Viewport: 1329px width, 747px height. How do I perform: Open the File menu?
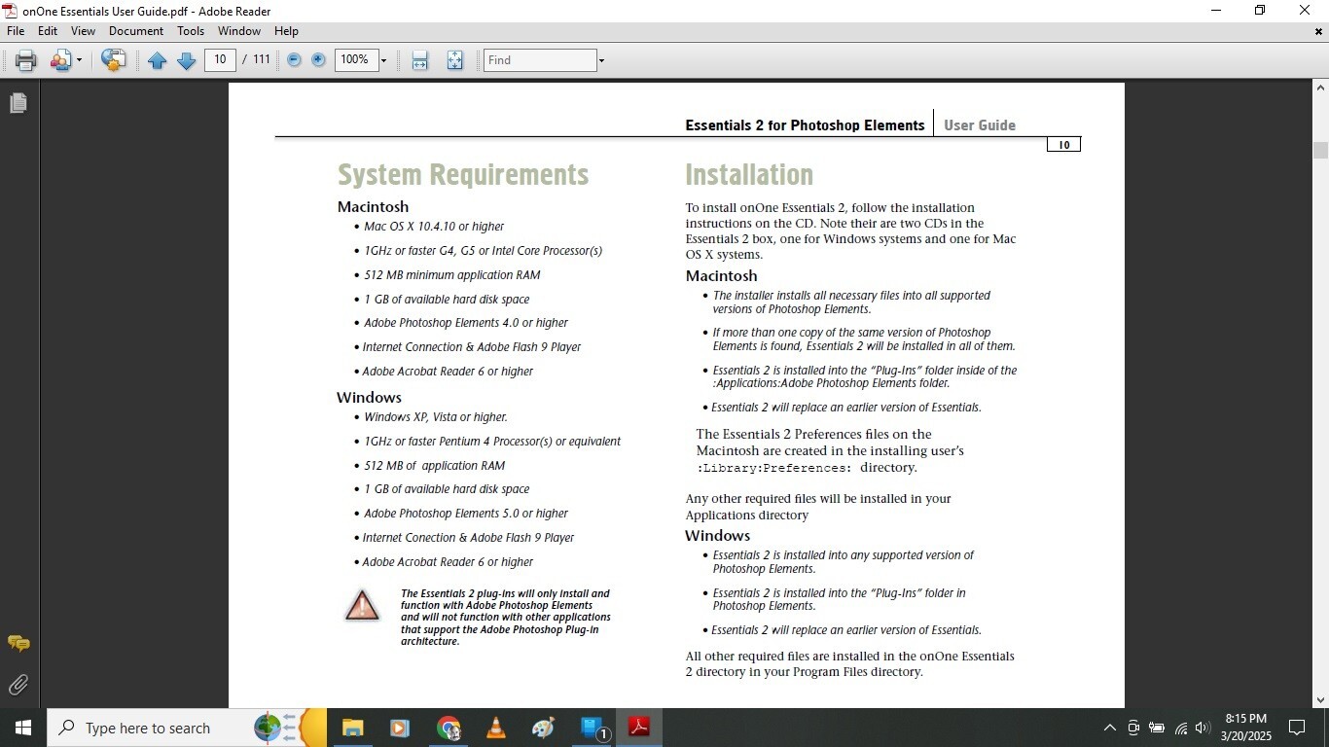[x=16, y=31]
